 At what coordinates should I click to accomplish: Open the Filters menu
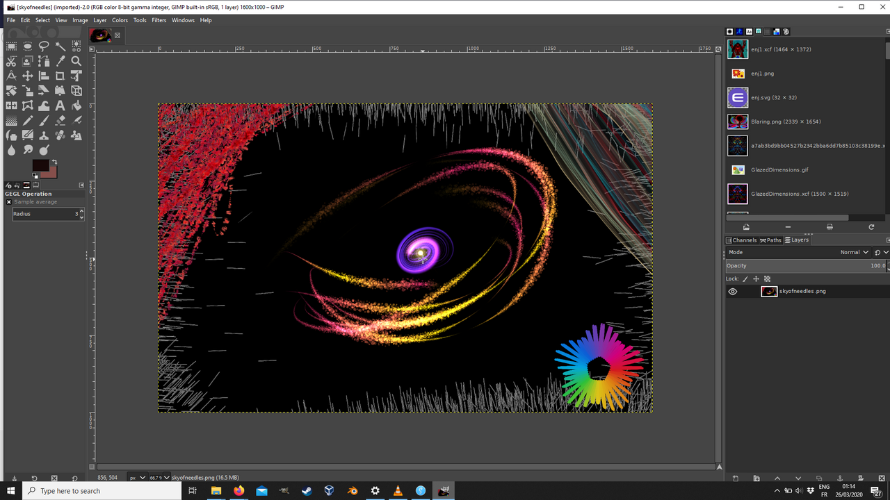pos(159,20)
